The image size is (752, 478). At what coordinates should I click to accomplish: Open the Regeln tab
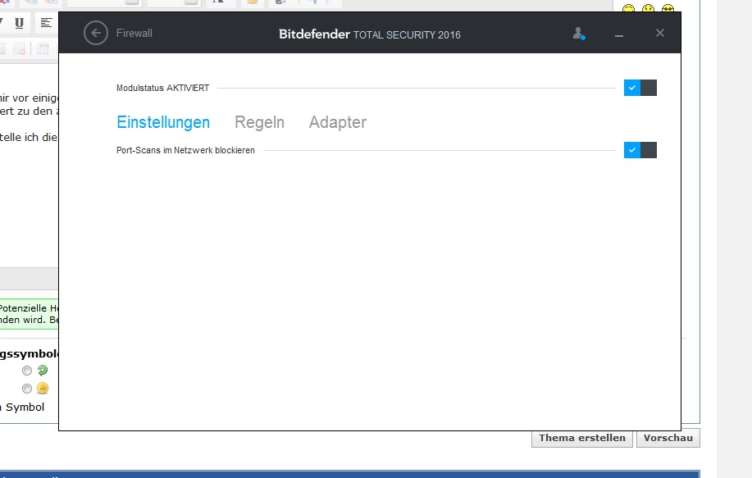(259, 122)
